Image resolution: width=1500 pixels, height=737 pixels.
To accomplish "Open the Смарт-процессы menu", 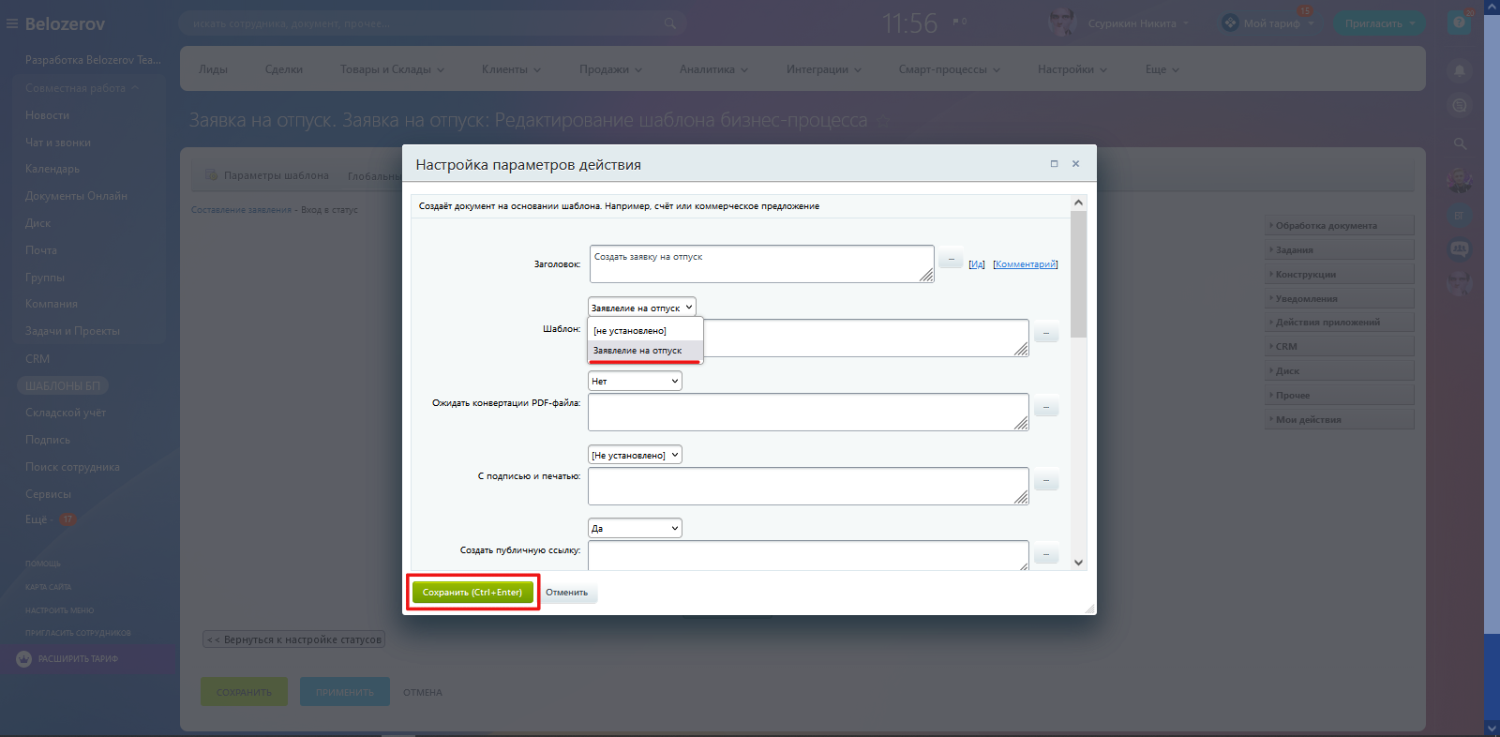I will [x=949, y=69].
